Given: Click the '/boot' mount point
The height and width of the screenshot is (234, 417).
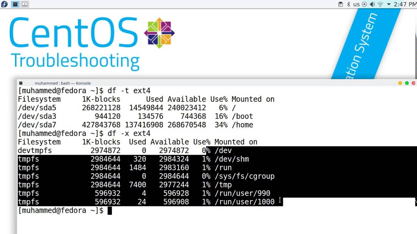Looking at the screenshot, I should (x=242, y=116).
